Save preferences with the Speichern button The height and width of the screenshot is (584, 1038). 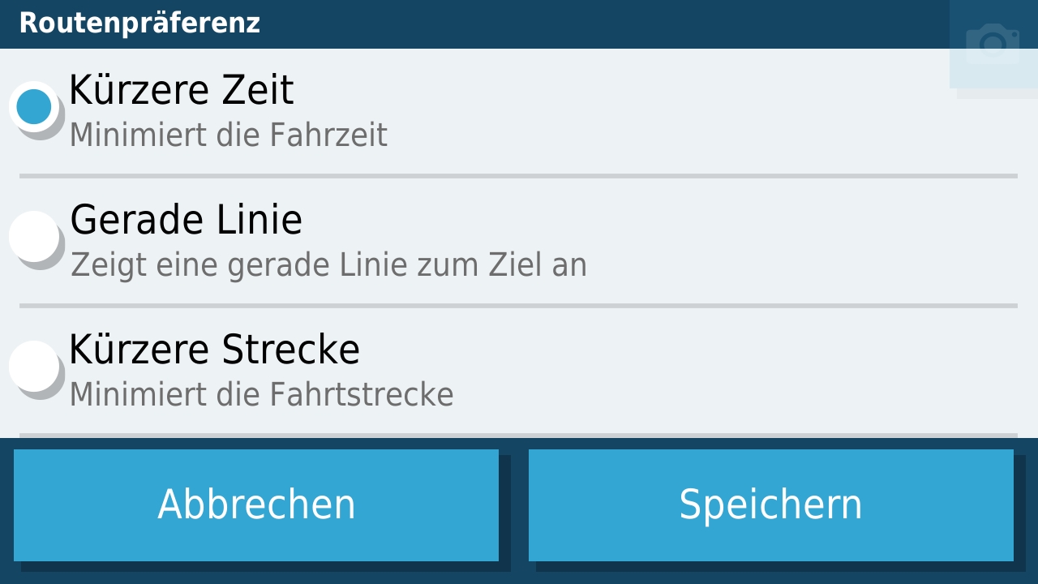(770, 505)
